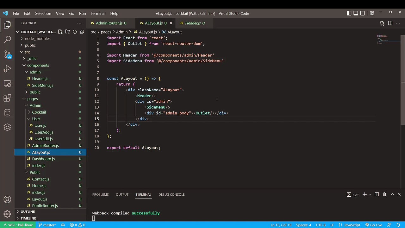The height and width of the screenshot is (228, 405).
Task: Open Explorer views and more actions menu
Action: pos(79,23)
